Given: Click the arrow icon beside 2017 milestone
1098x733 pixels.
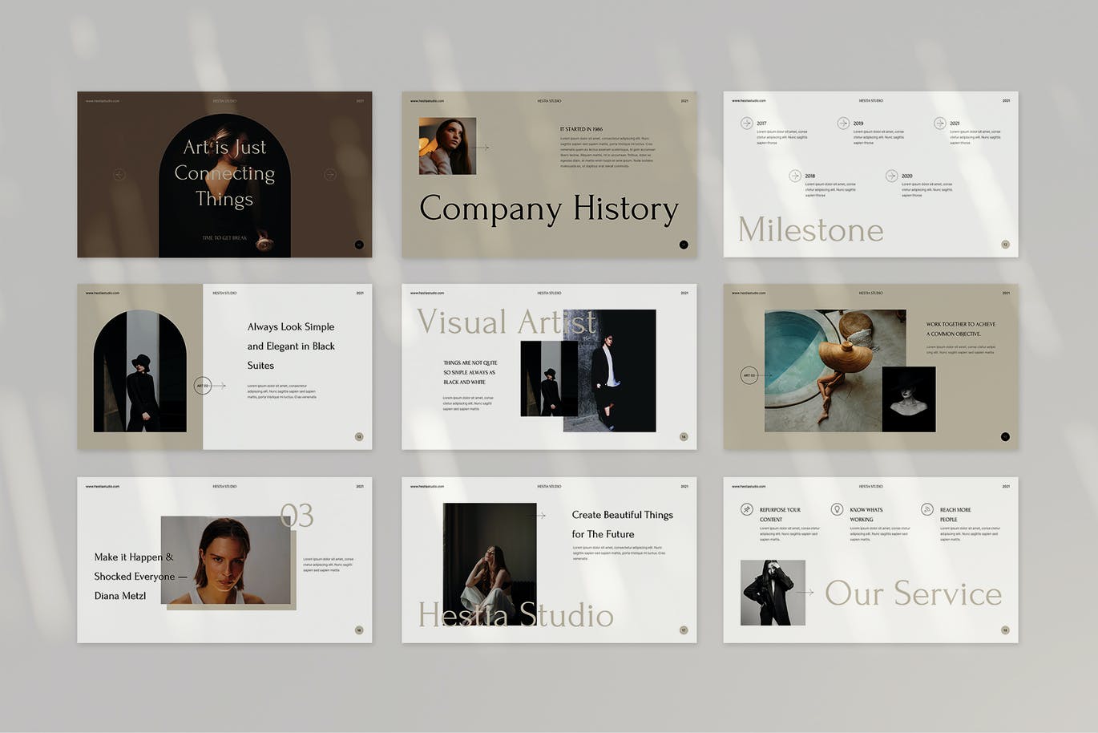Looking at the screenshot, I should pyautogui.click(x=746, y=124).
